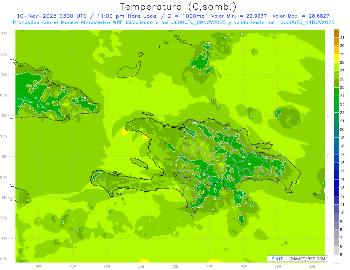
Task: Pick the yellow legend swatch between 28 and 29
Action: pyautogui.click(x=336, y=59)
